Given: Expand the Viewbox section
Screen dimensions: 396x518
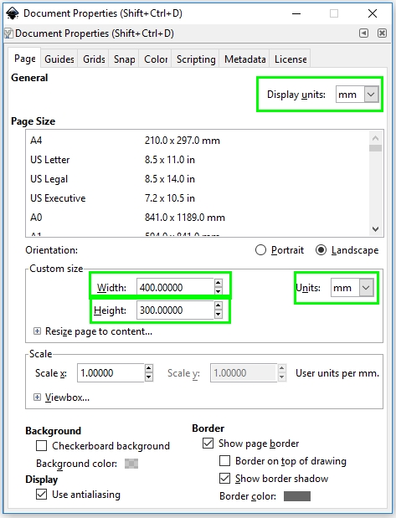Looking at the screenshot, I should coord(37,397).
